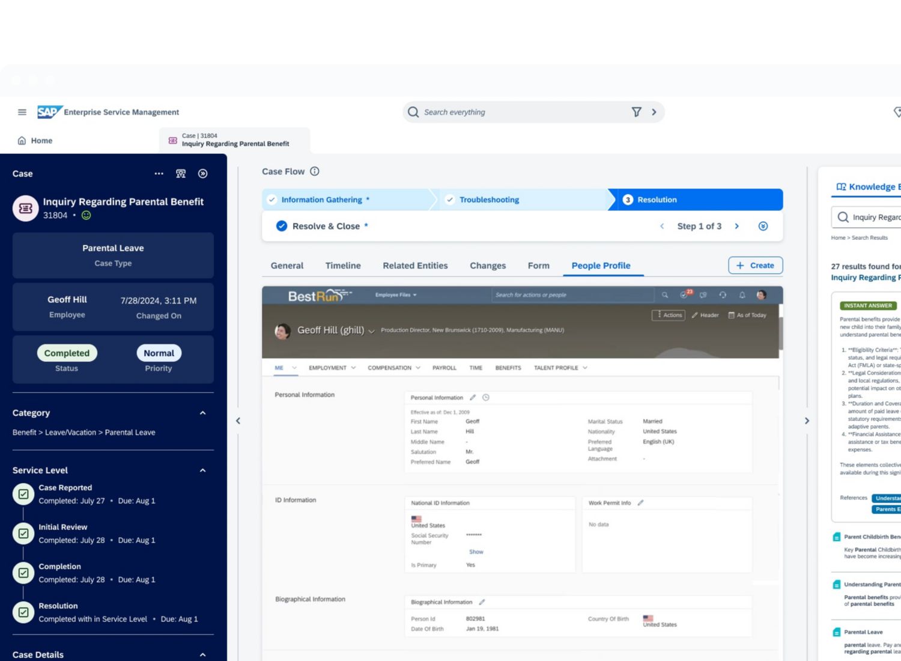The width and height of the screenshot is (901, 661).
Task: Open the Employee Files dropdown
Action: coord(396,295)
